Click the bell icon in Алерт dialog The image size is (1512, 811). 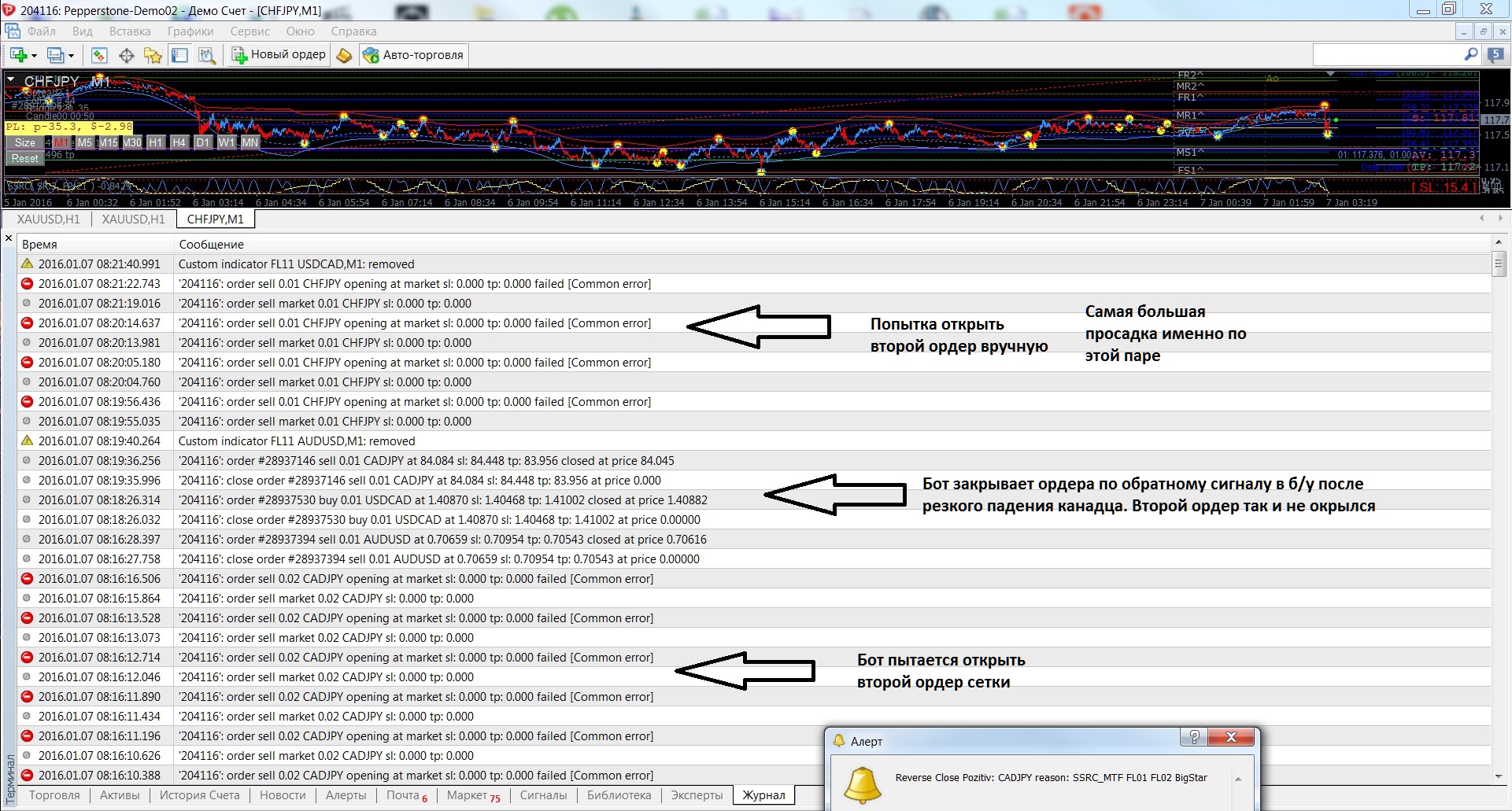[x=861, y=786]
